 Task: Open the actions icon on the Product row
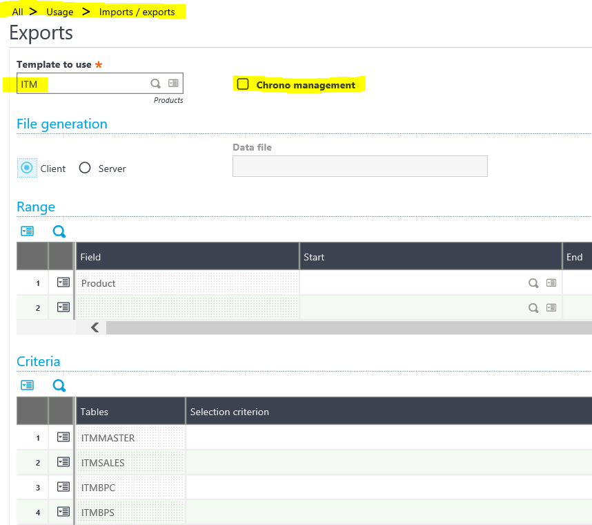click(61, 283)
